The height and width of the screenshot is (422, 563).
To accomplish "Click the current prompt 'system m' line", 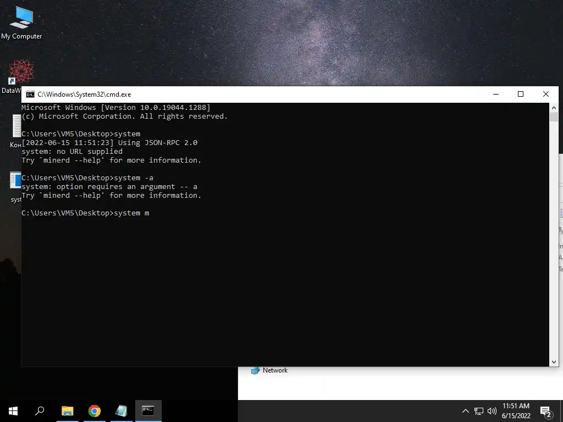I will (85, 213).
